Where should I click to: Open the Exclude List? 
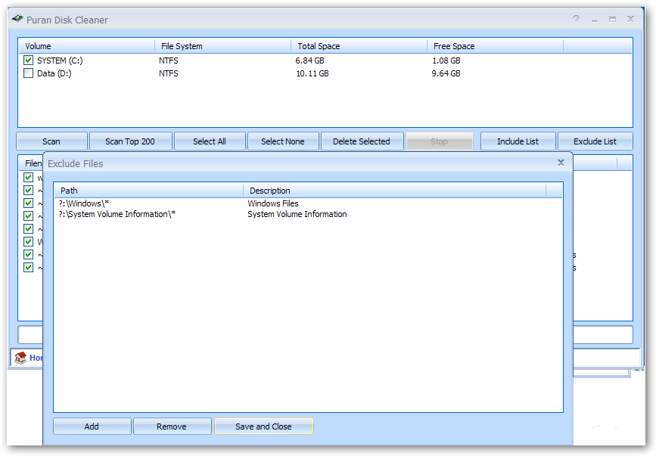595,141
